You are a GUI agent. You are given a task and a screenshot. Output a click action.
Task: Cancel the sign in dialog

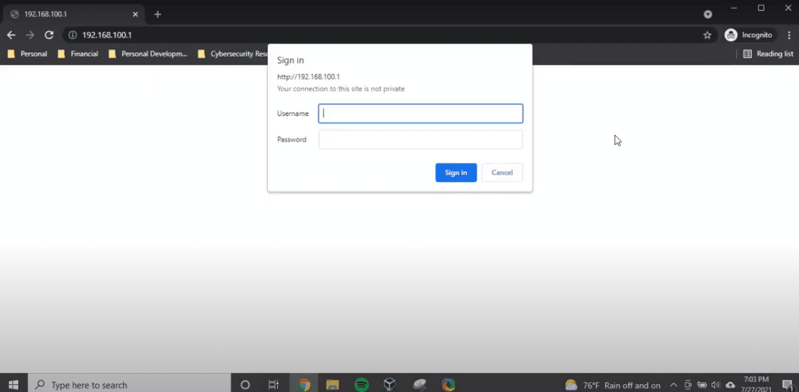(502, 172)
